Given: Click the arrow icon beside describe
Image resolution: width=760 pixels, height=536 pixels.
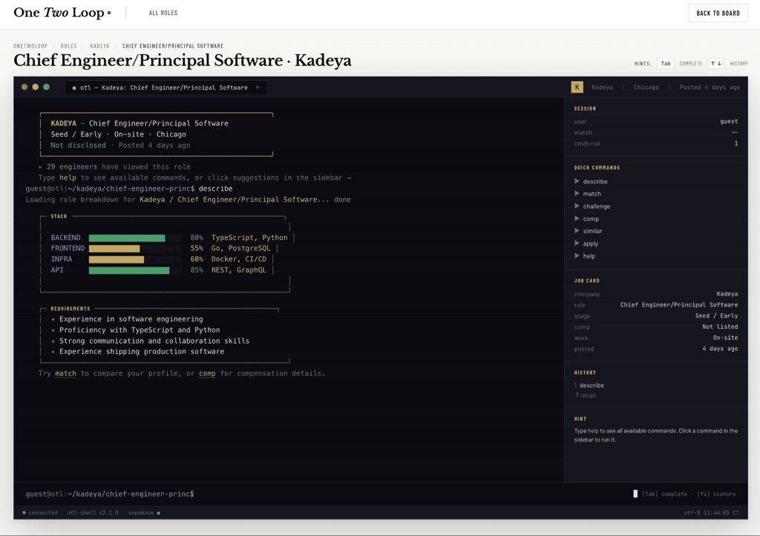Looking at the screenshot, I should (577, 181).
